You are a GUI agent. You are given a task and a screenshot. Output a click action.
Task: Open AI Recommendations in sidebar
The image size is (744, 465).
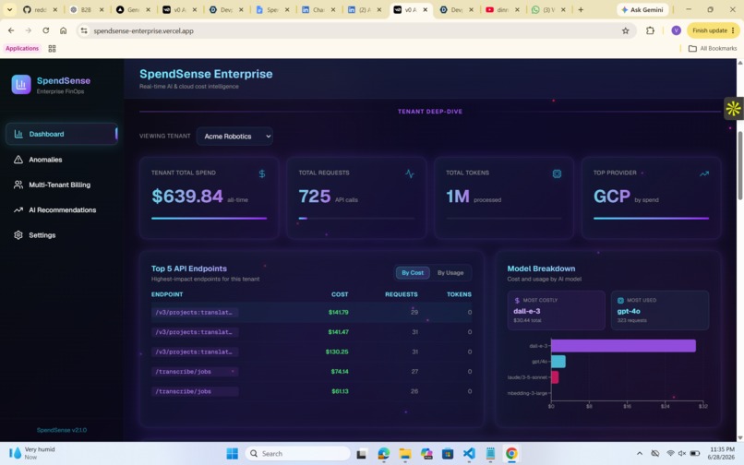coord(62,209)
